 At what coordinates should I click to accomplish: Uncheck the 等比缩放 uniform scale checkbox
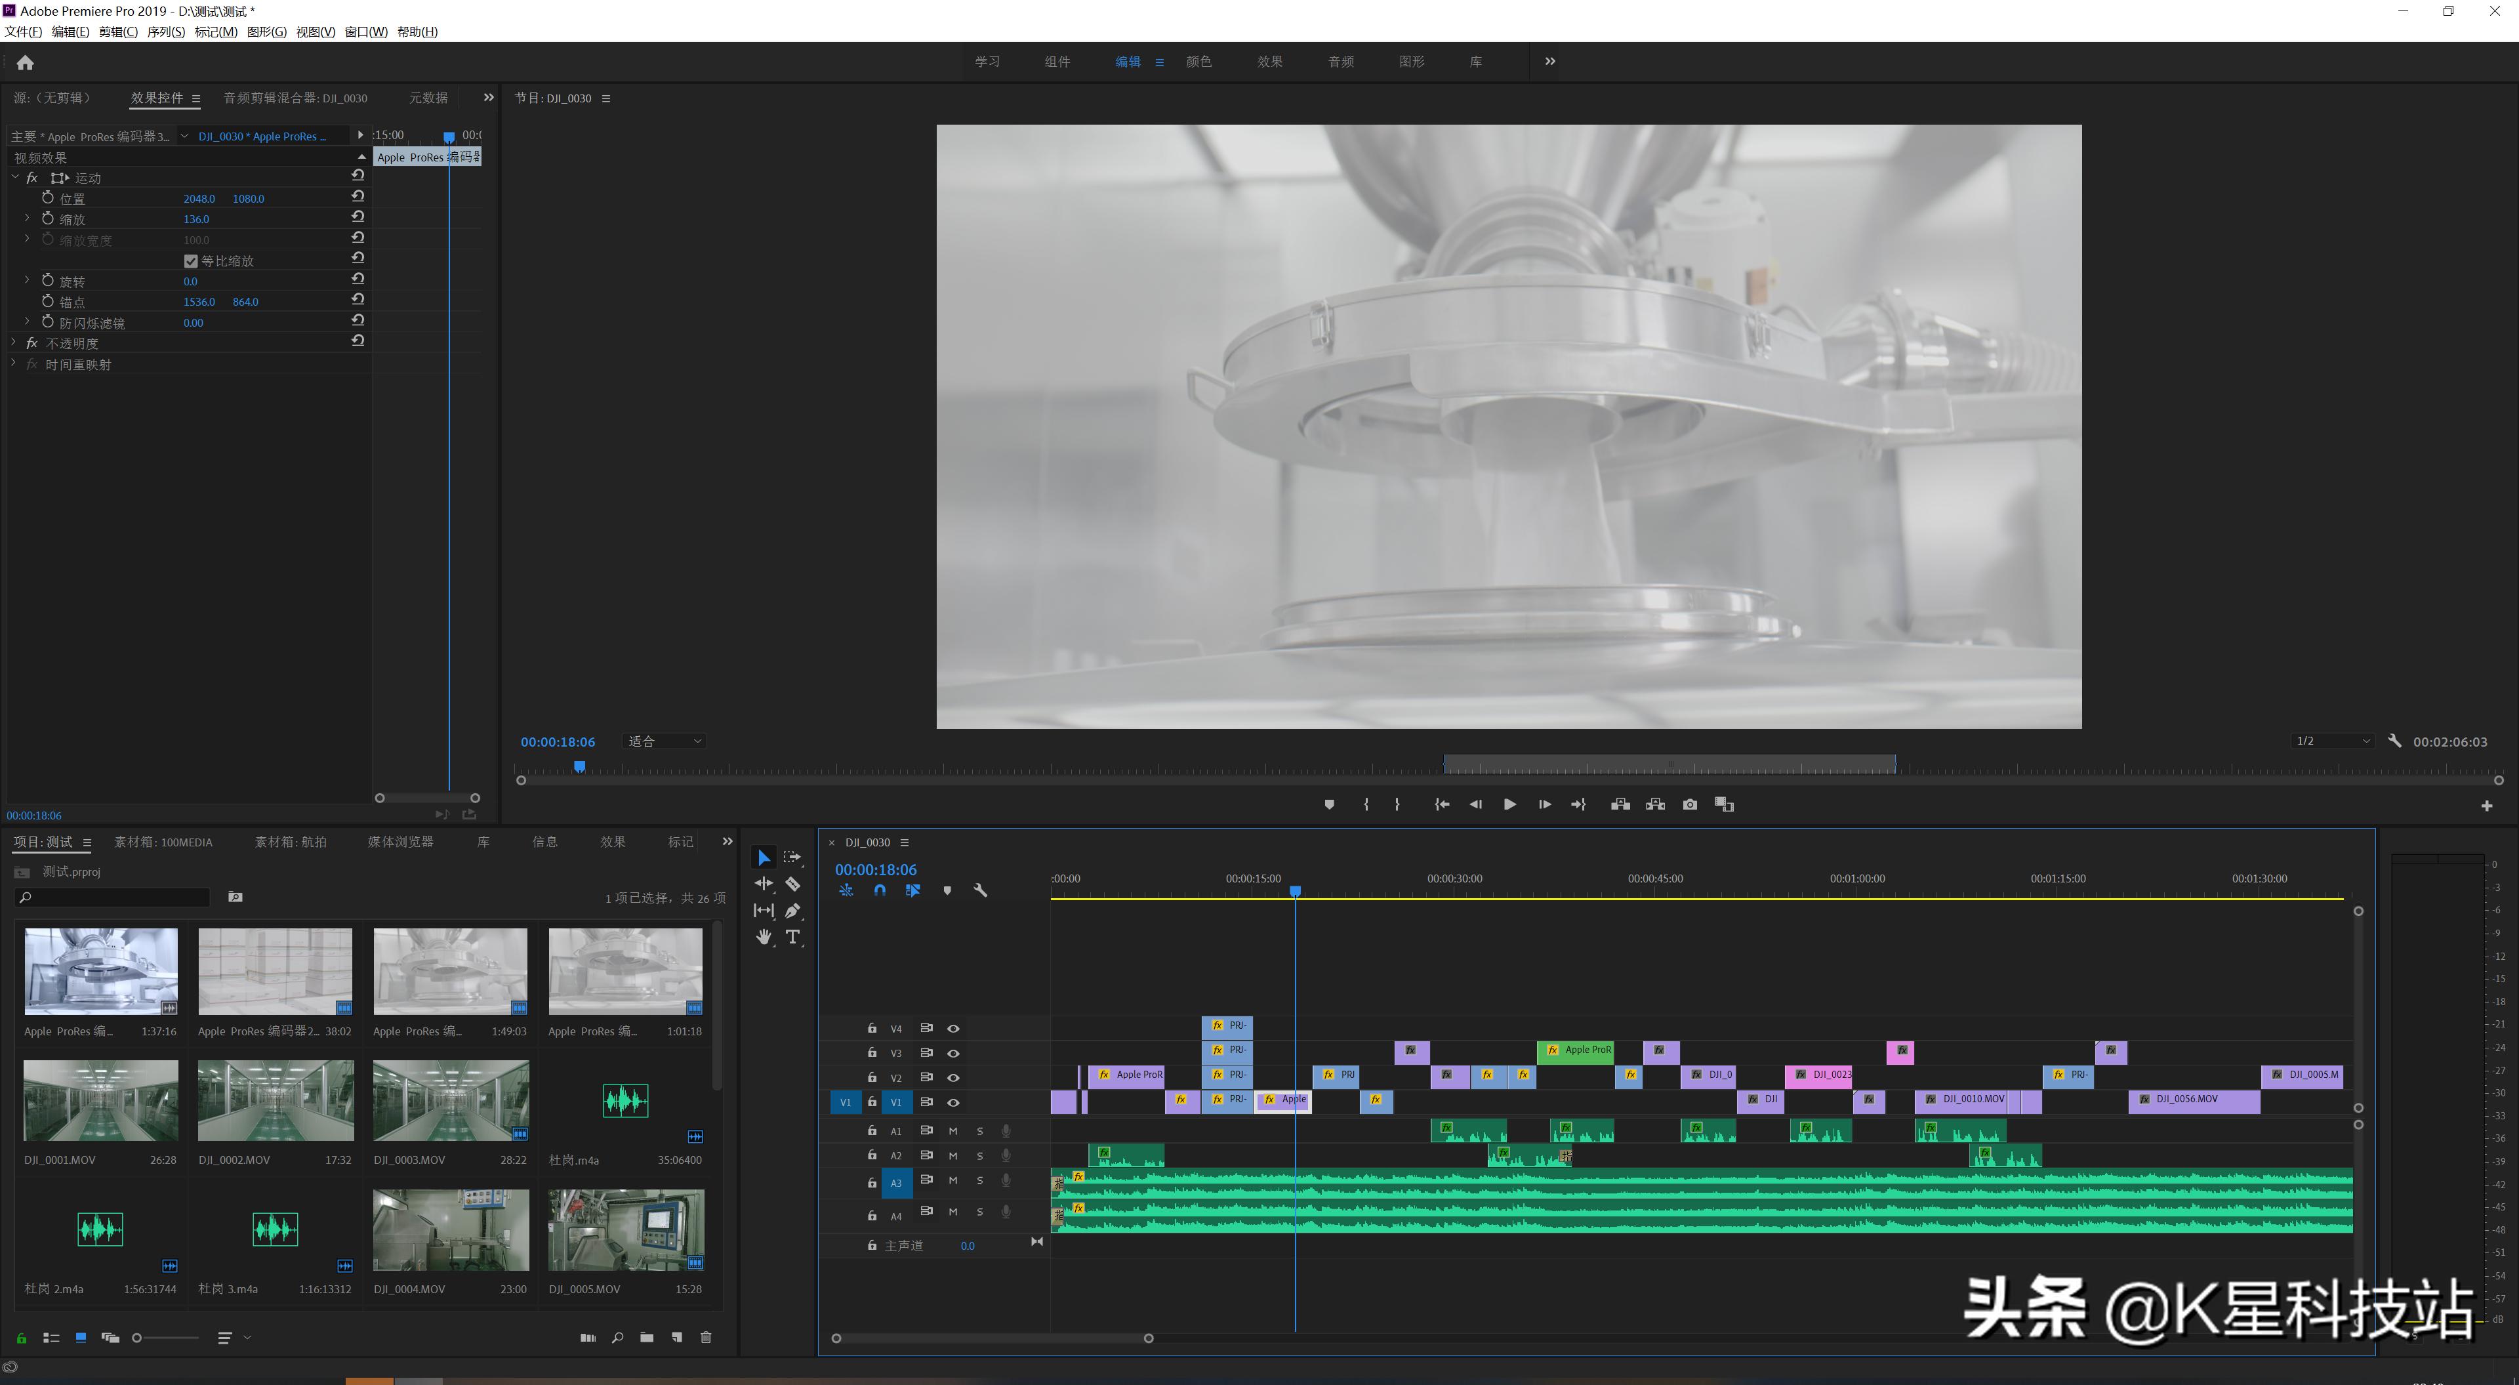[191, 261]
